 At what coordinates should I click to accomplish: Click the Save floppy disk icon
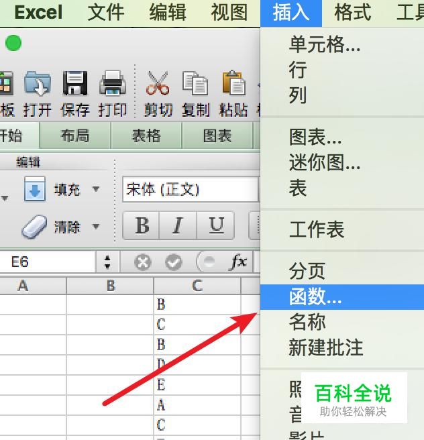click(75, 83)
